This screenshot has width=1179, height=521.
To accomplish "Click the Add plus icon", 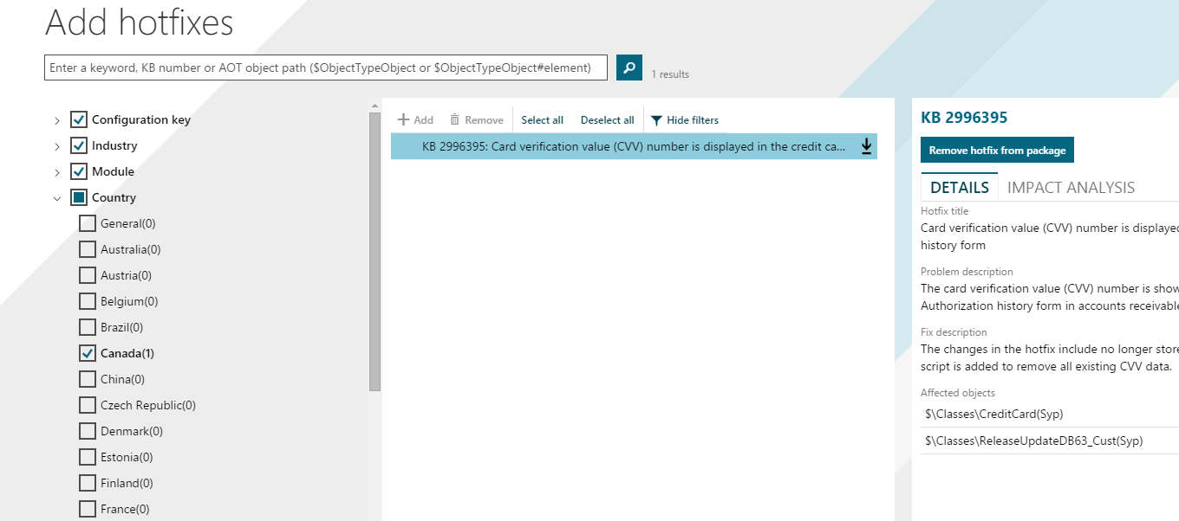I will (403, 120).
